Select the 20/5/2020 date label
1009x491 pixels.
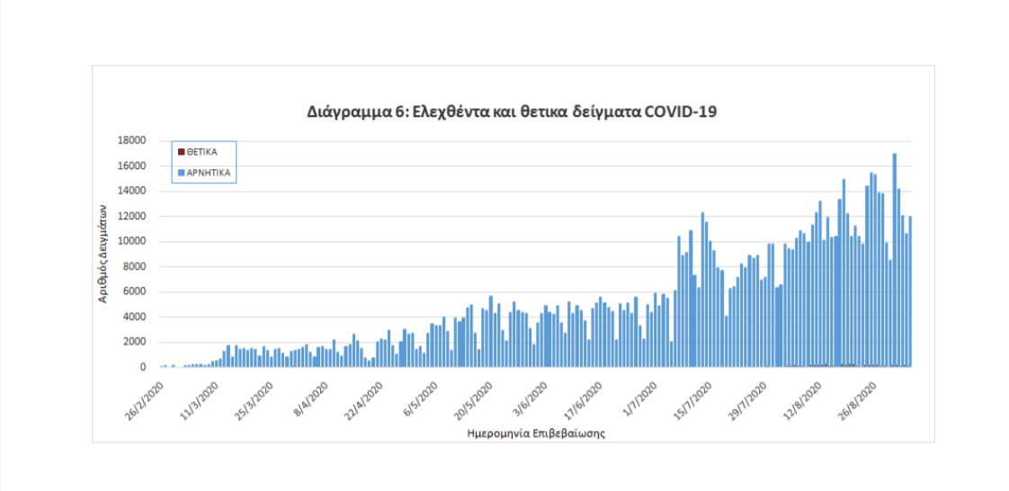[473, 397]
